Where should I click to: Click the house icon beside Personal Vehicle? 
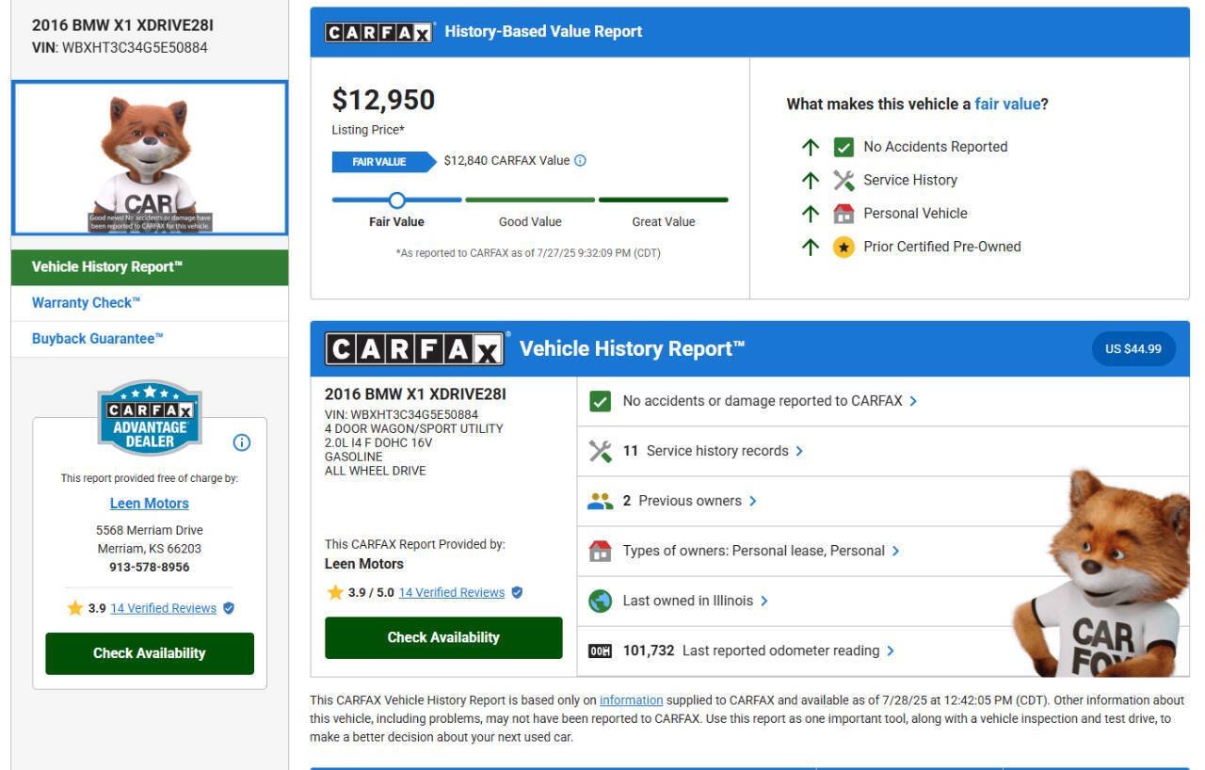pos(843,214)
